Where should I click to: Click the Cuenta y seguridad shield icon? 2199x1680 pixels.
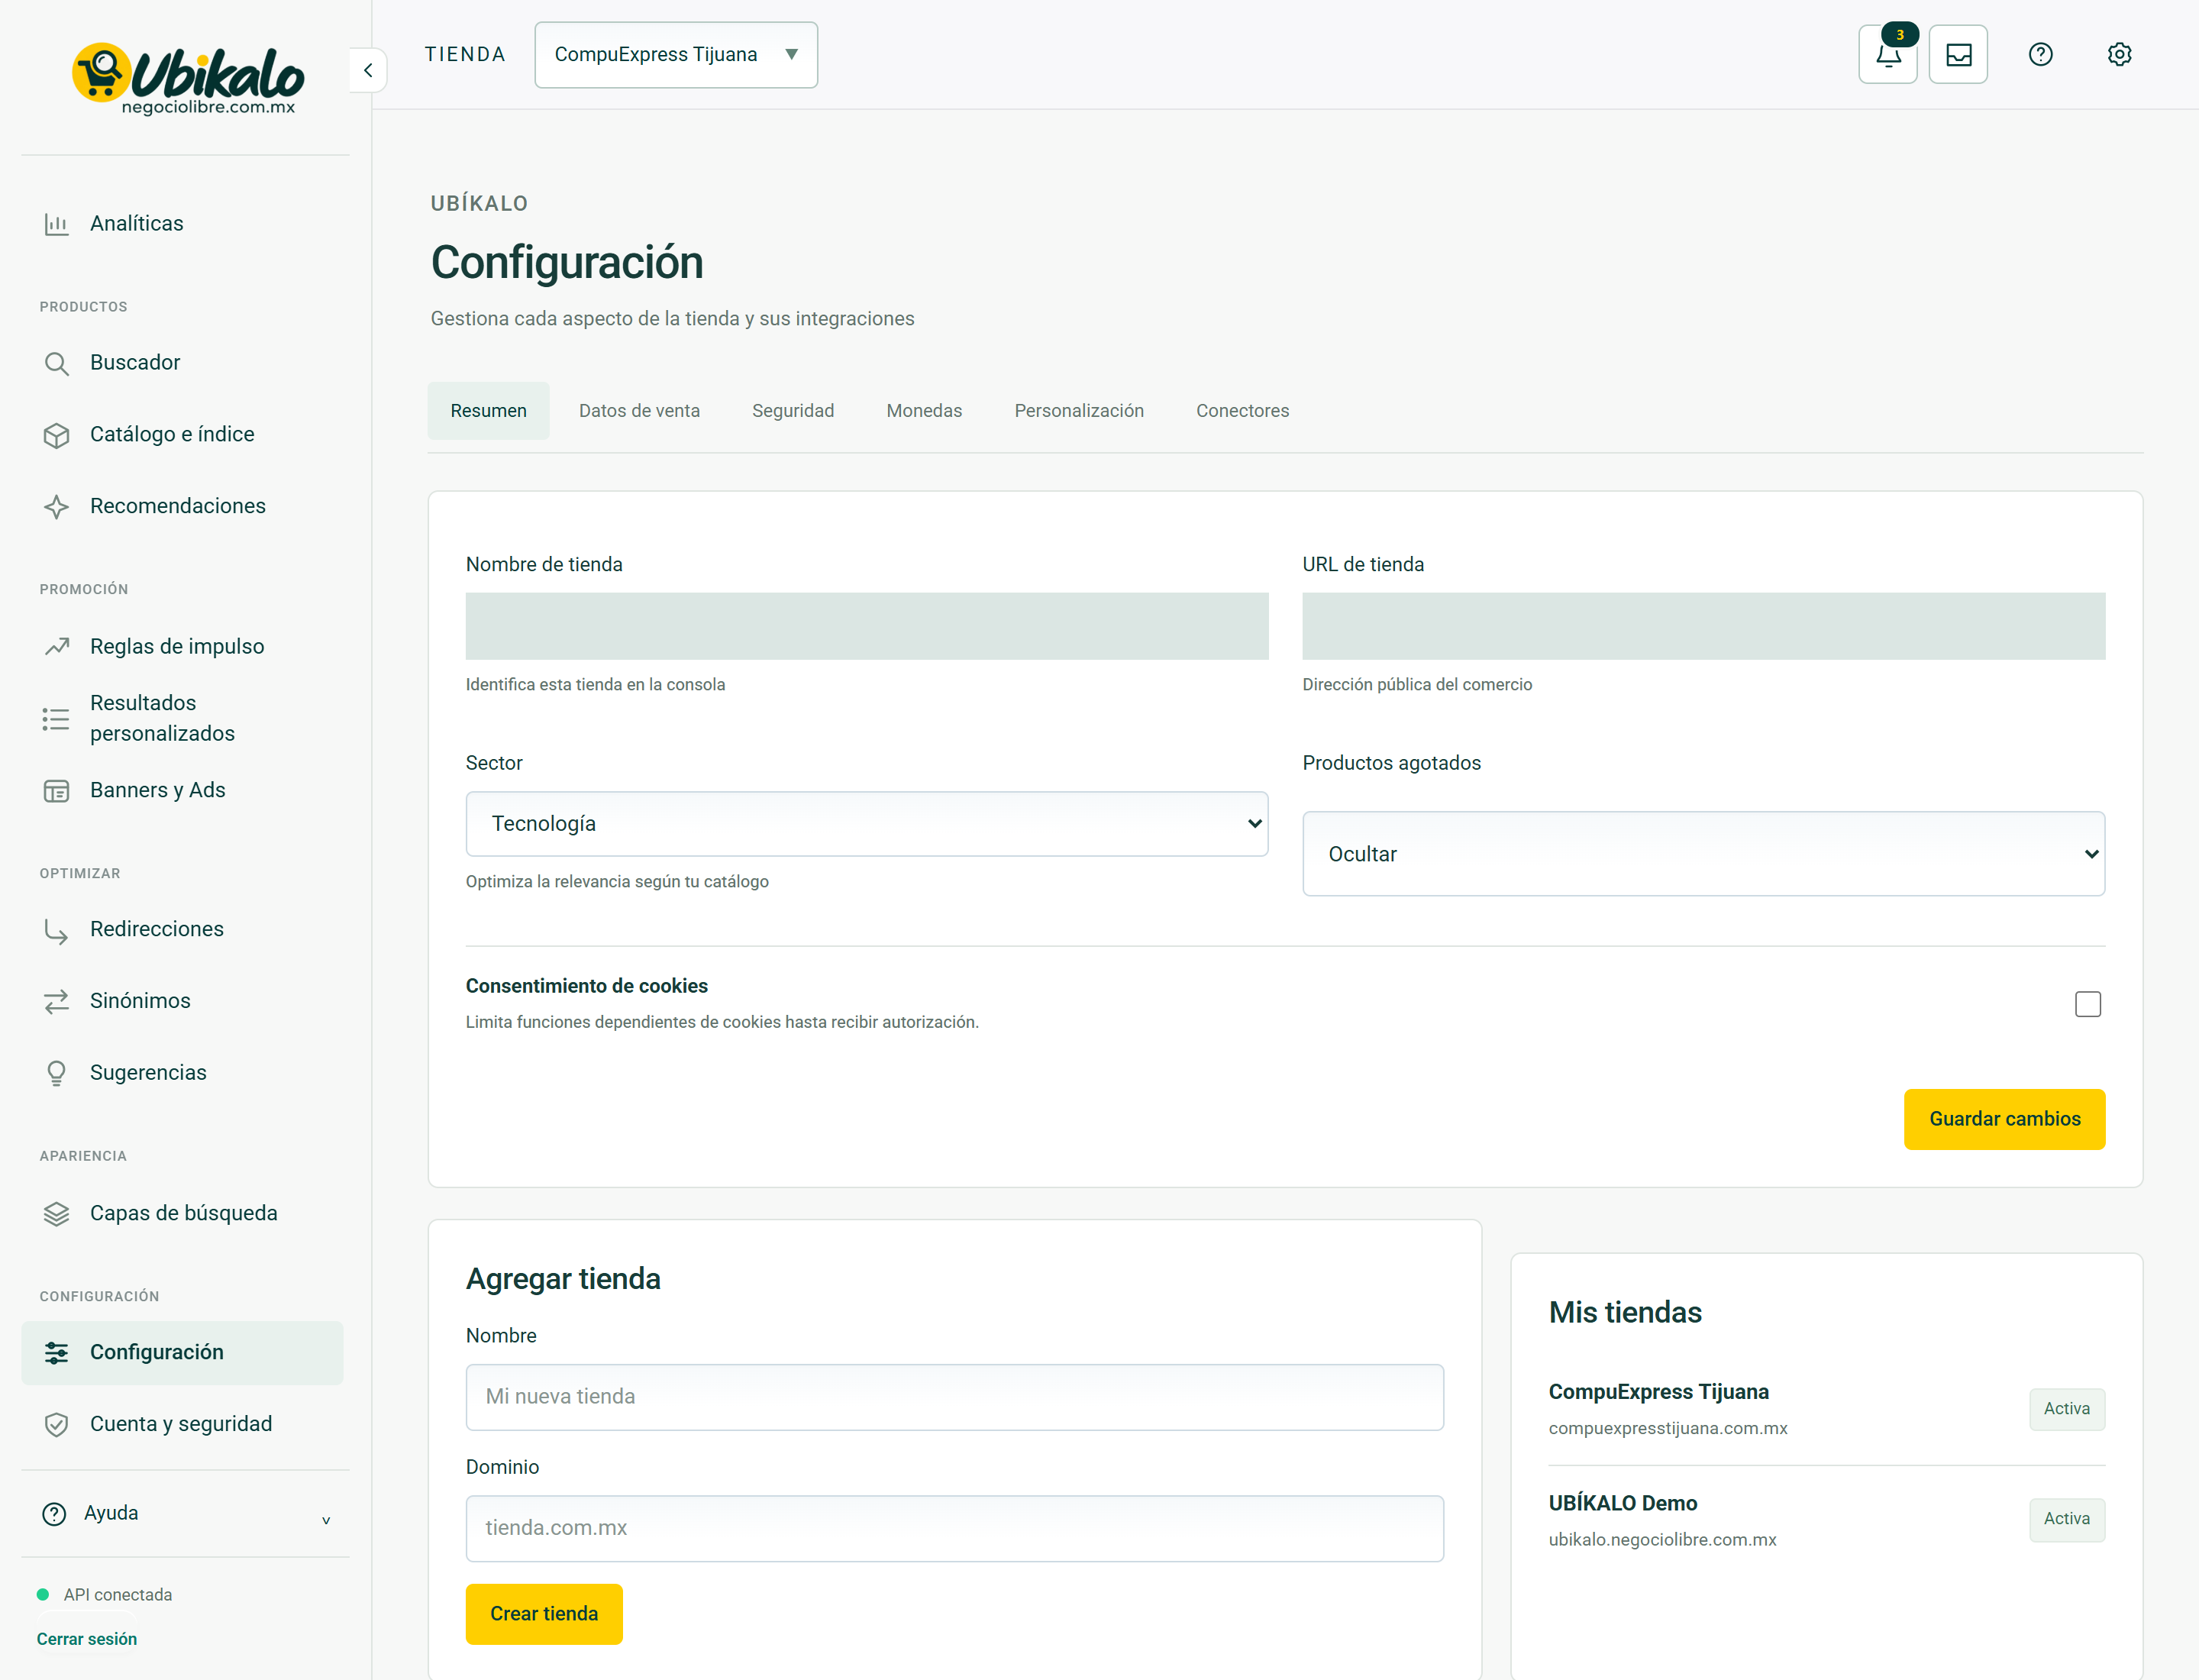click(56, 1425)
